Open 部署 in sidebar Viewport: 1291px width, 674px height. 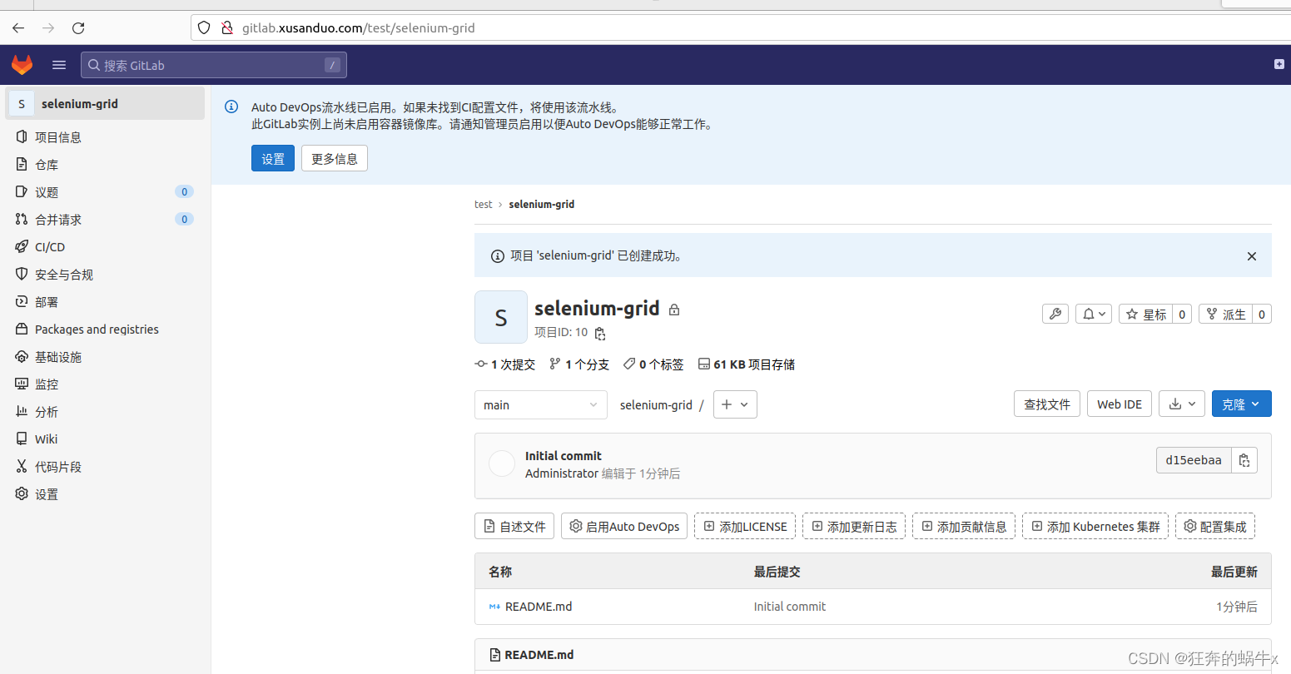pyautogui.click(x=105, y=302)
